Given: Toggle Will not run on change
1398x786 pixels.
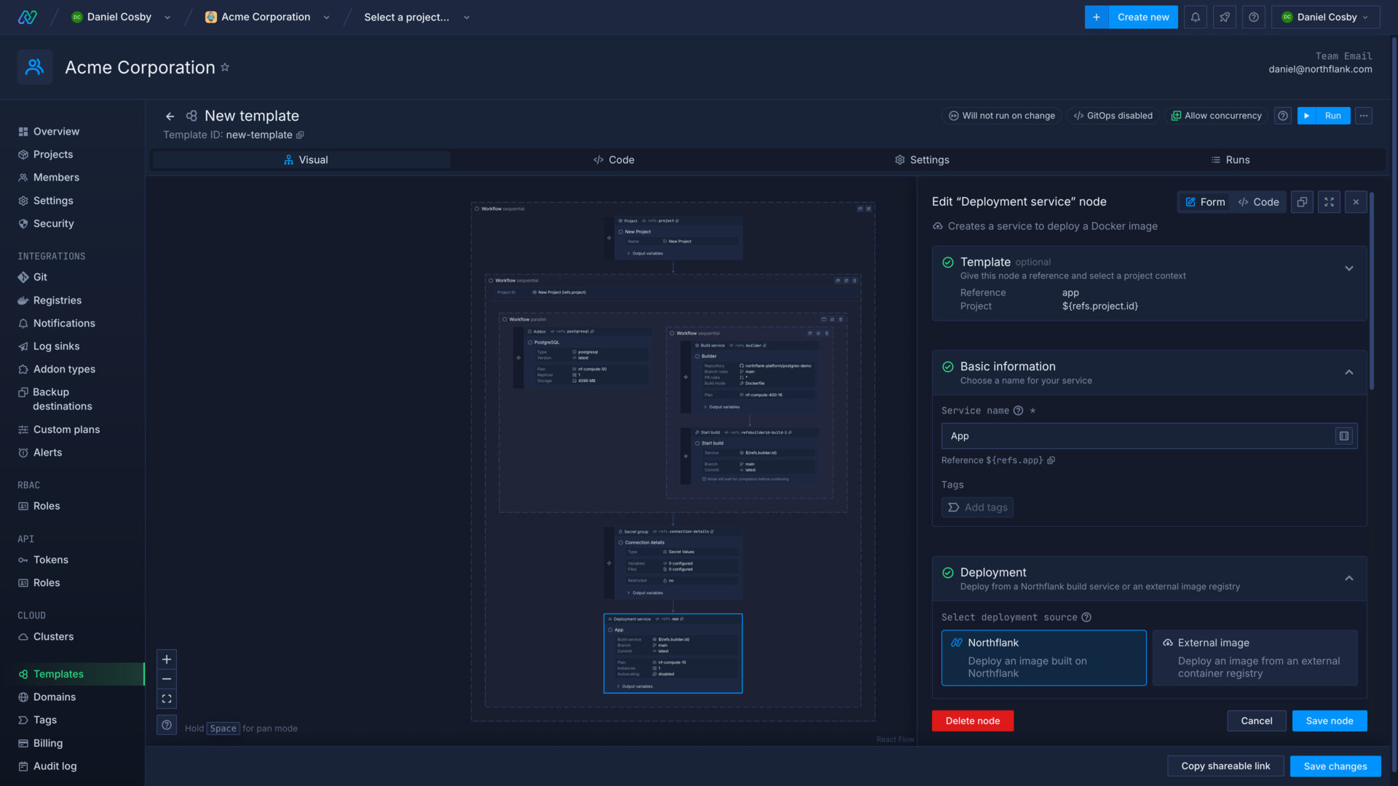Looking at the screenshot, I should [x=1001, y=116].
